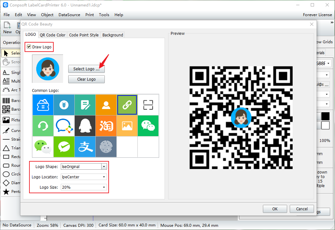The width and height of the screenshot is (335, 230).
Task: Select the Circle shape tool
Action: [x=11, y=174]
